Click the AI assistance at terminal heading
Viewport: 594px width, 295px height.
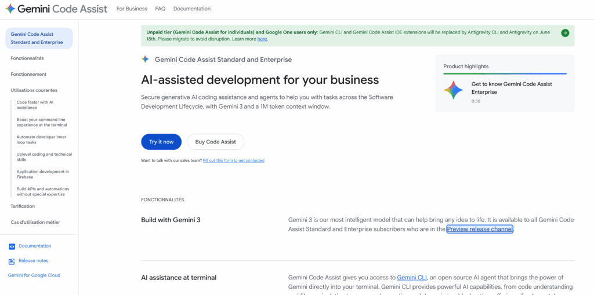(179, 278)
